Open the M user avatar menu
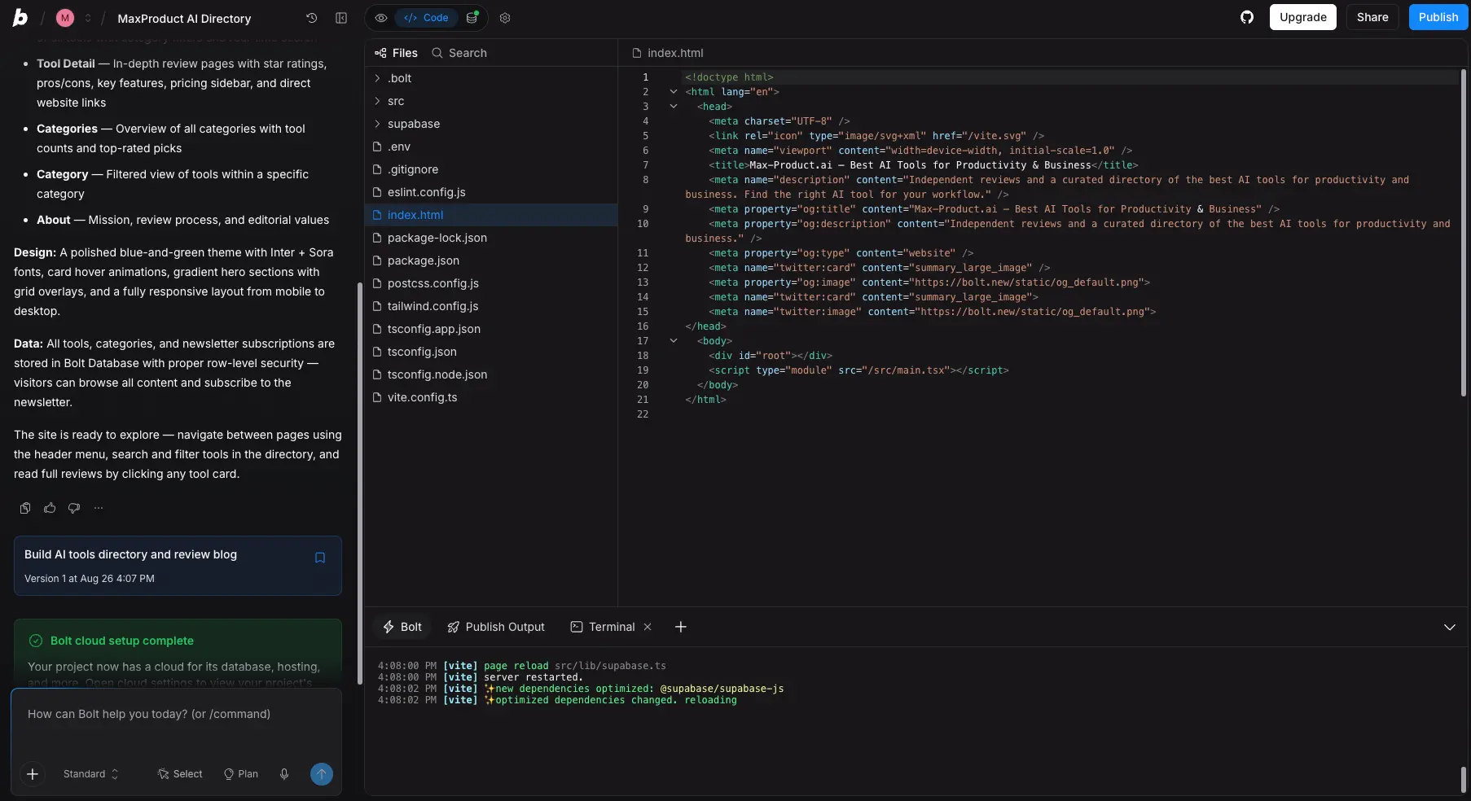This screenshot has height=801, width=1471. (65, 18)
